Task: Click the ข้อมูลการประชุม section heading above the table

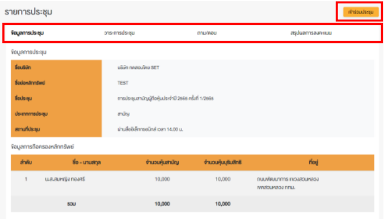Action: (x=29, y=52)
